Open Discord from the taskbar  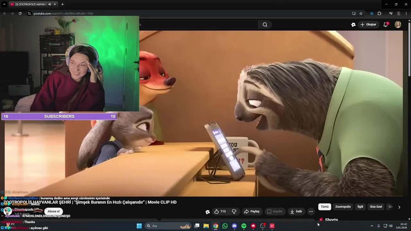coord(234,226)
